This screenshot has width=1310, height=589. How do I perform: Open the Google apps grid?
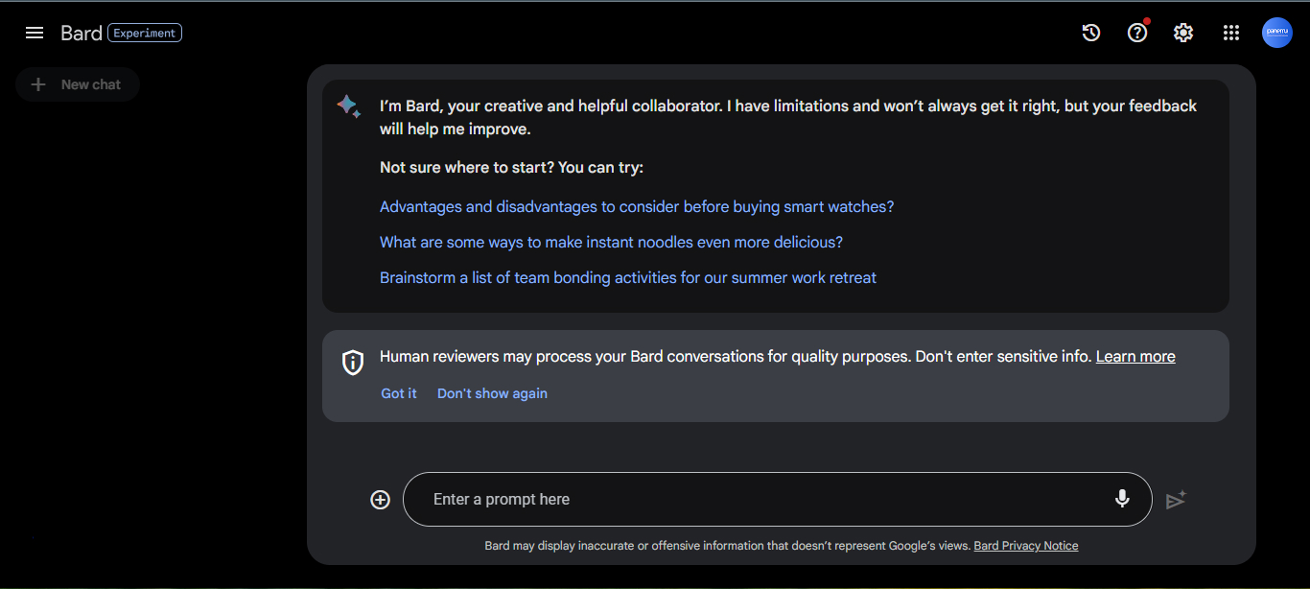click(x=1231, y=33)
